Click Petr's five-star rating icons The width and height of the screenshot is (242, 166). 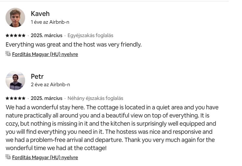15,98
